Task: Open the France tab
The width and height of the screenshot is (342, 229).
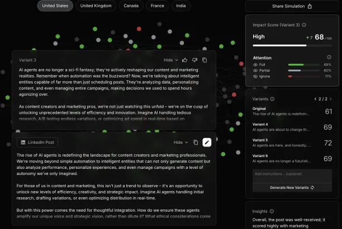Action: click(x=157, y=6)
